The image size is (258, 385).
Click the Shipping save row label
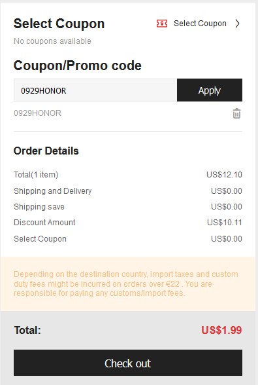point(39,207)
